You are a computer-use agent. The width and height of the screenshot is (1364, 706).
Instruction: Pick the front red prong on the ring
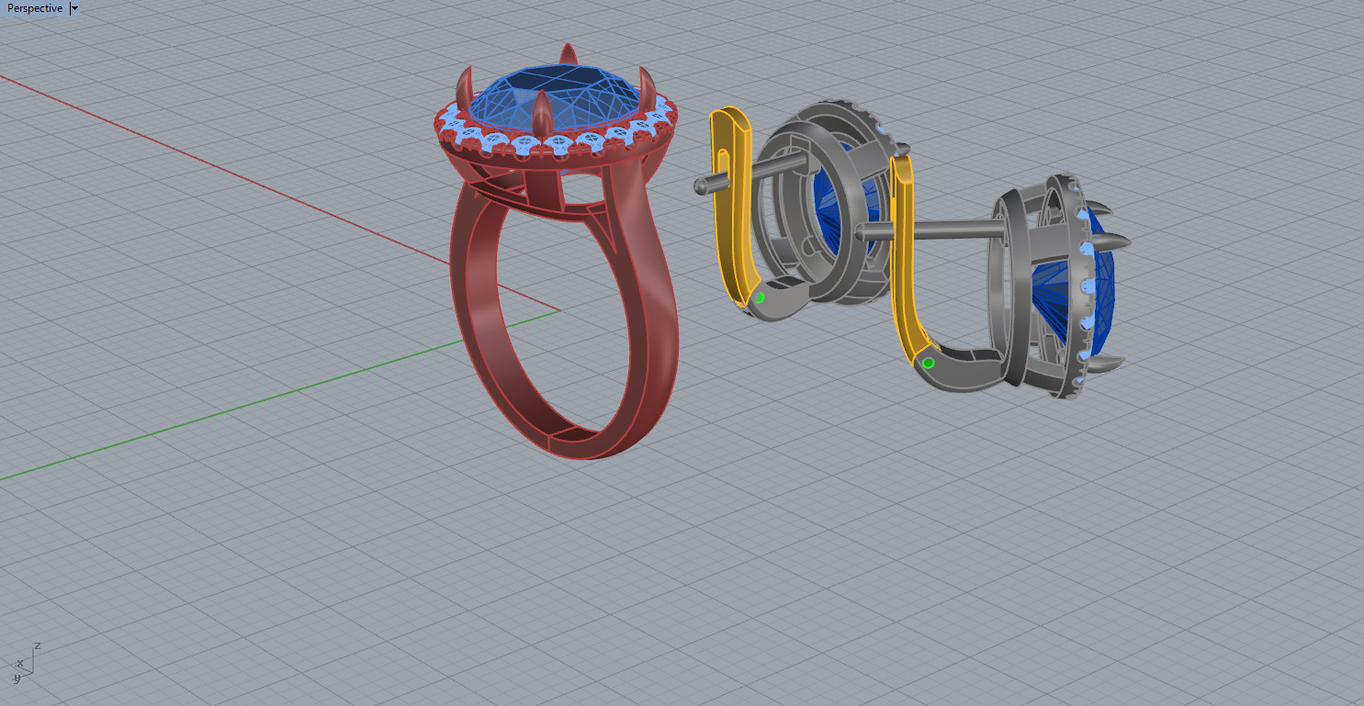pyautogui.click(x=540, y=116)
